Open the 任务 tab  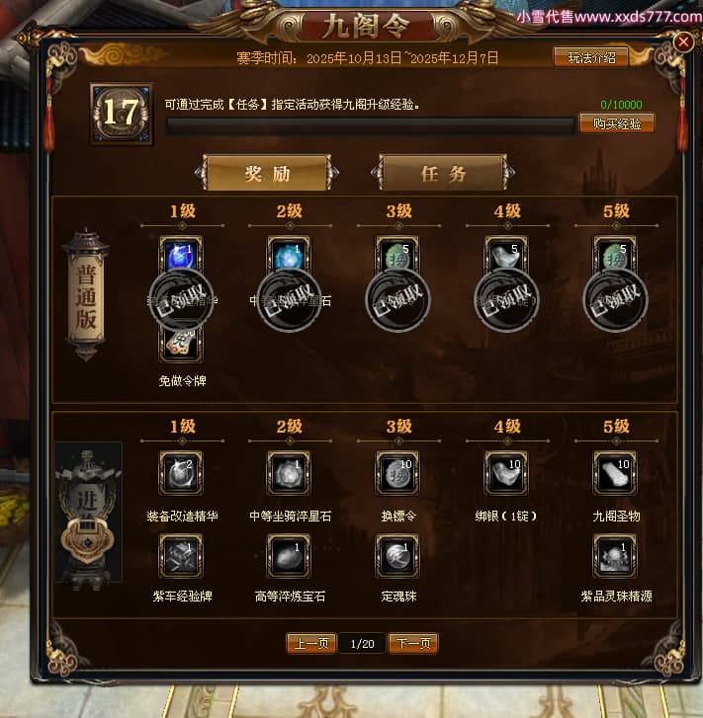443,173
